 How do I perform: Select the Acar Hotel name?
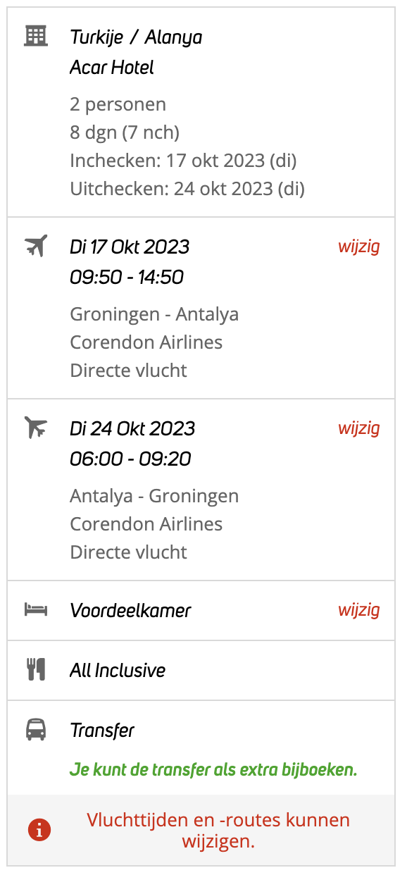pos(112,68)
